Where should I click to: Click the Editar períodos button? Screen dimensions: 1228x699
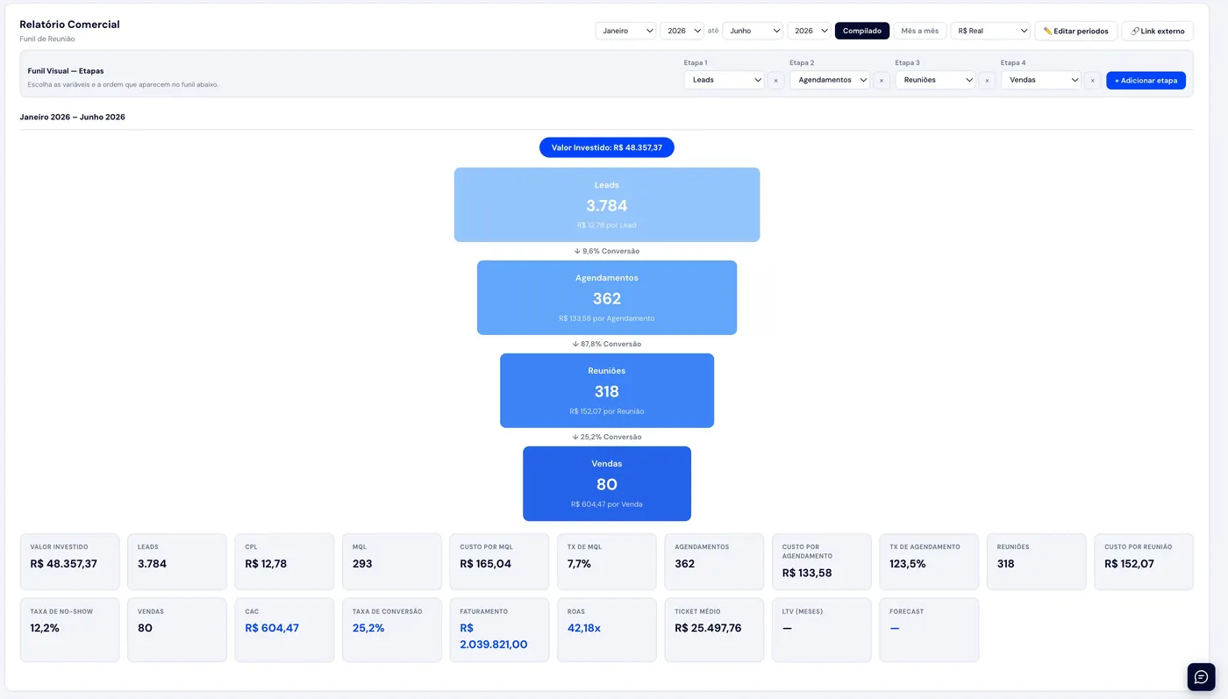coord(1076,31)
